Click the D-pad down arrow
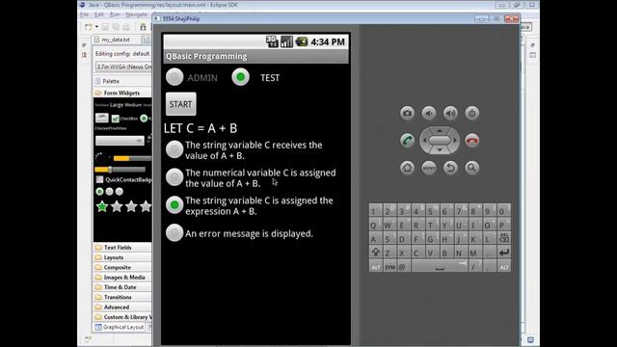The height and width of the screenshot is (347, 617). click(x=440, y=150)
